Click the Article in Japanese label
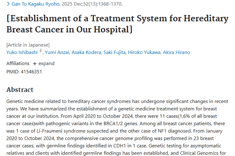The image size is (235, 156). point(28,45)
